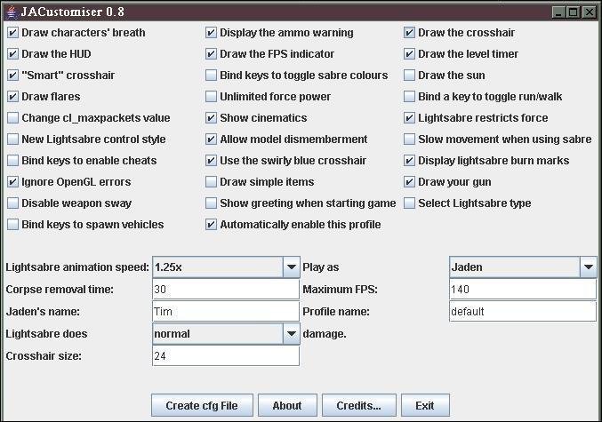The height and width of the screenshot is (422, 602).
Task: Disable Lightsabre restricts force option
Action: [409, 118]
